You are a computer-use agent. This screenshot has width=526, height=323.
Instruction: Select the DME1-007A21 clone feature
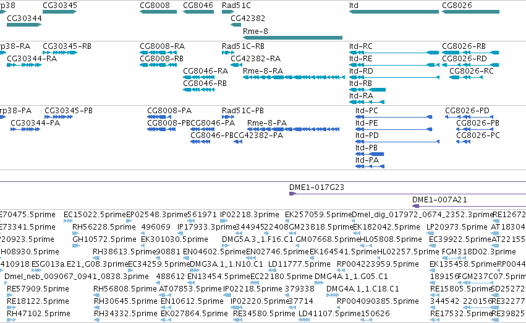(469, 206)
